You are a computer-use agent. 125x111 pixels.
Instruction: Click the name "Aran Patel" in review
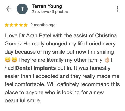click(x=39, y=35)
